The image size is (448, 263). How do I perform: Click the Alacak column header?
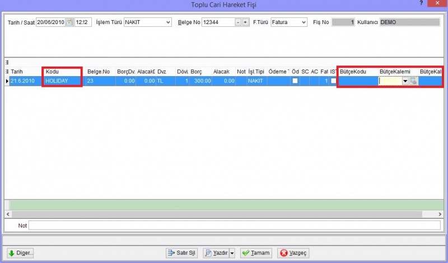pyautogui.click(x=223, y=72)
